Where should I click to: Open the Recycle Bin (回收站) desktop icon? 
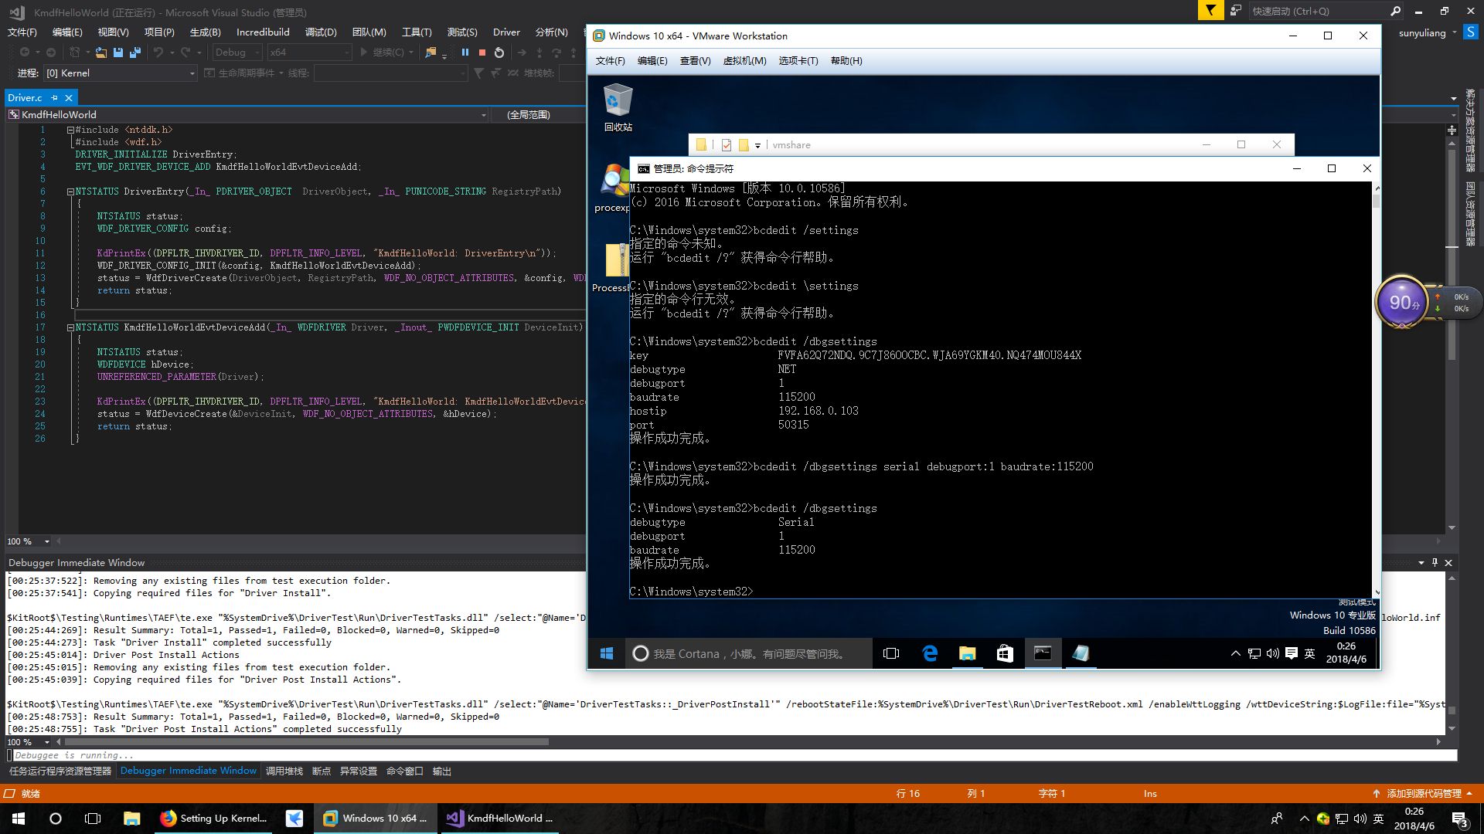pyautogui.click(x=618, y=108)
